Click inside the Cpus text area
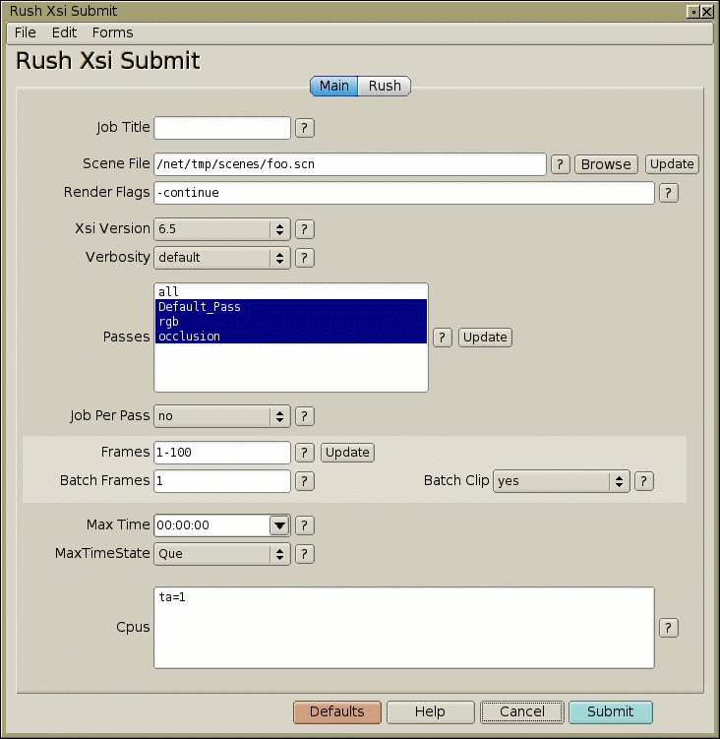 404,628
